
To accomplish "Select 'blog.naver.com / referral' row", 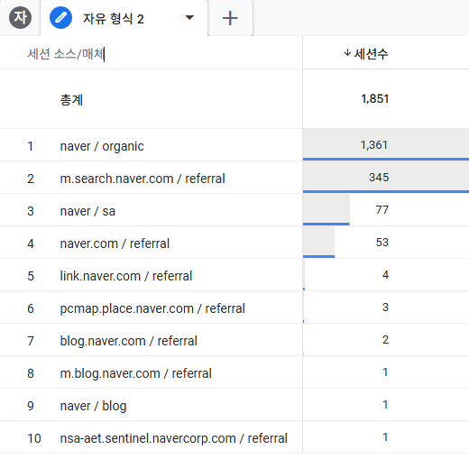I will click(x=129, y=341).
